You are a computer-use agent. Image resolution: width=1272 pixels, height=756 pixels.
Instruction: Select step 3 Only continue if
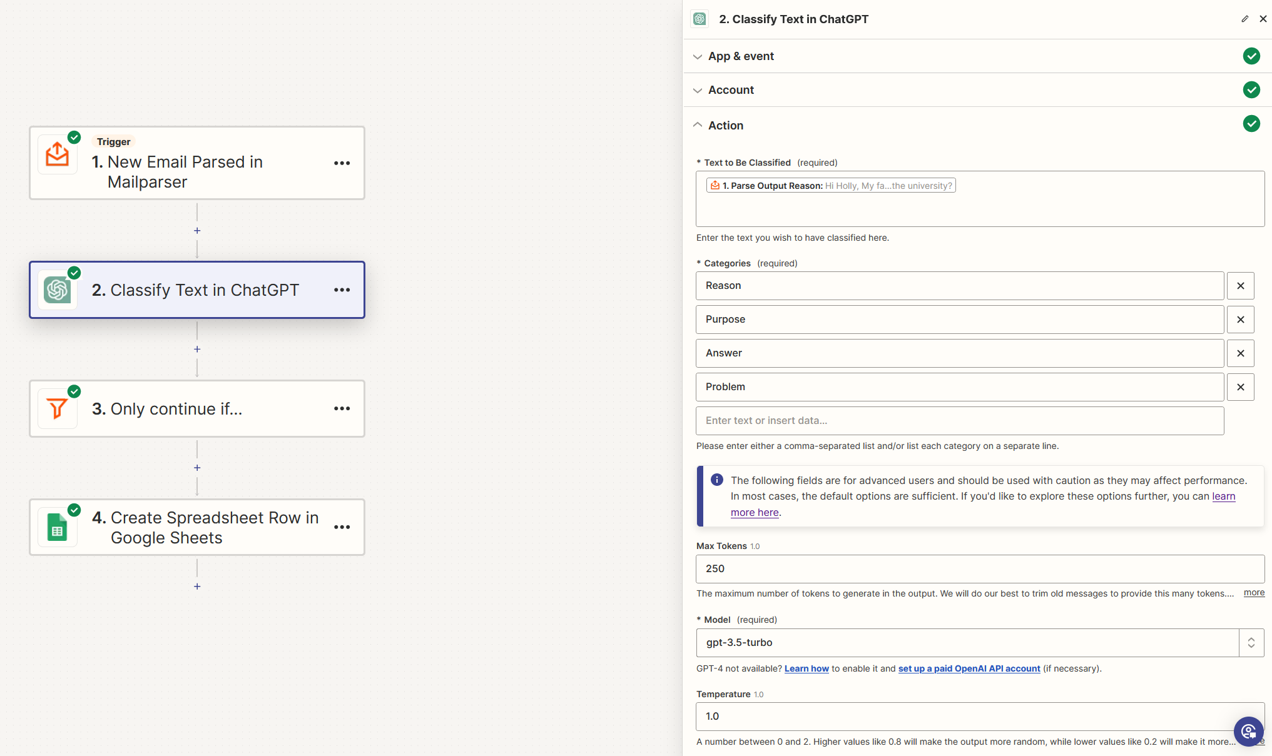pyautogui.click(x=197, y=409)
